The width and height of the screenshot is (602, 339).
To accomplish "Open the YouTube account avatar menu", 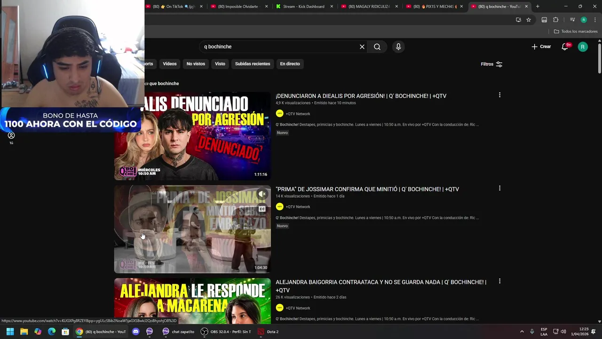I will 583,47.
